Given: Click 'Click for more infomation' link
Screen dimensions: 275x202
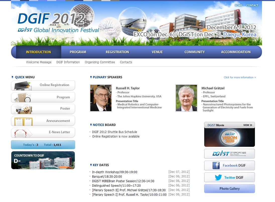Looking at the screenshot, I should tap(240, 77).
